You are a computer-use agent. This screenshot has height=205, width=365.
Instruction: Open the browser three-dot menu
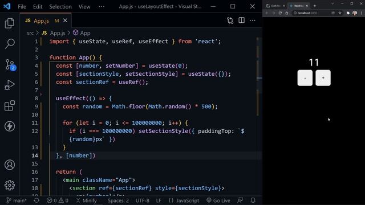click(x=361, y=13)
